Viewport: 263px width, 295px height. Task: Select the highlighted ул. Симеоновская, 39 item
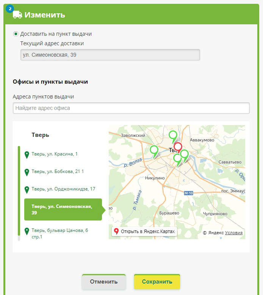pyautogui.click(x=63, y=209)
